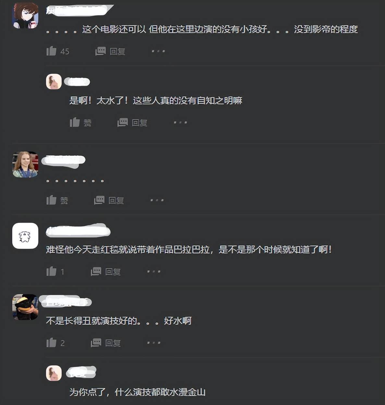Reply to the 不是长得丑就演技好的 comment

(x=106, y=343)
